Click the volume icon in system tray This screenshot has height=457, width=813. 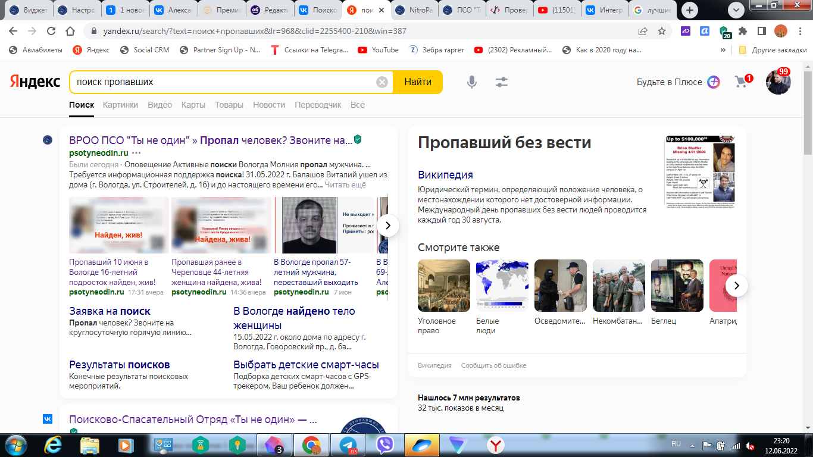751,445
